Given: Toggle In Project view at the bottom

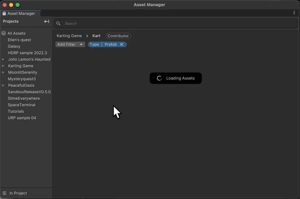Looking at the screenshot, I should pos(15,193).
